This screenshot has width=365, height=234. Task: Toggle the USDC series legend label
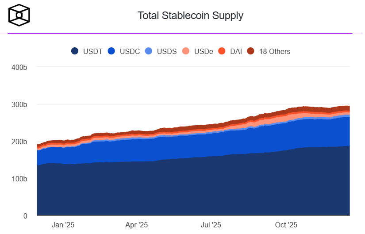click(x=130, y=51)
